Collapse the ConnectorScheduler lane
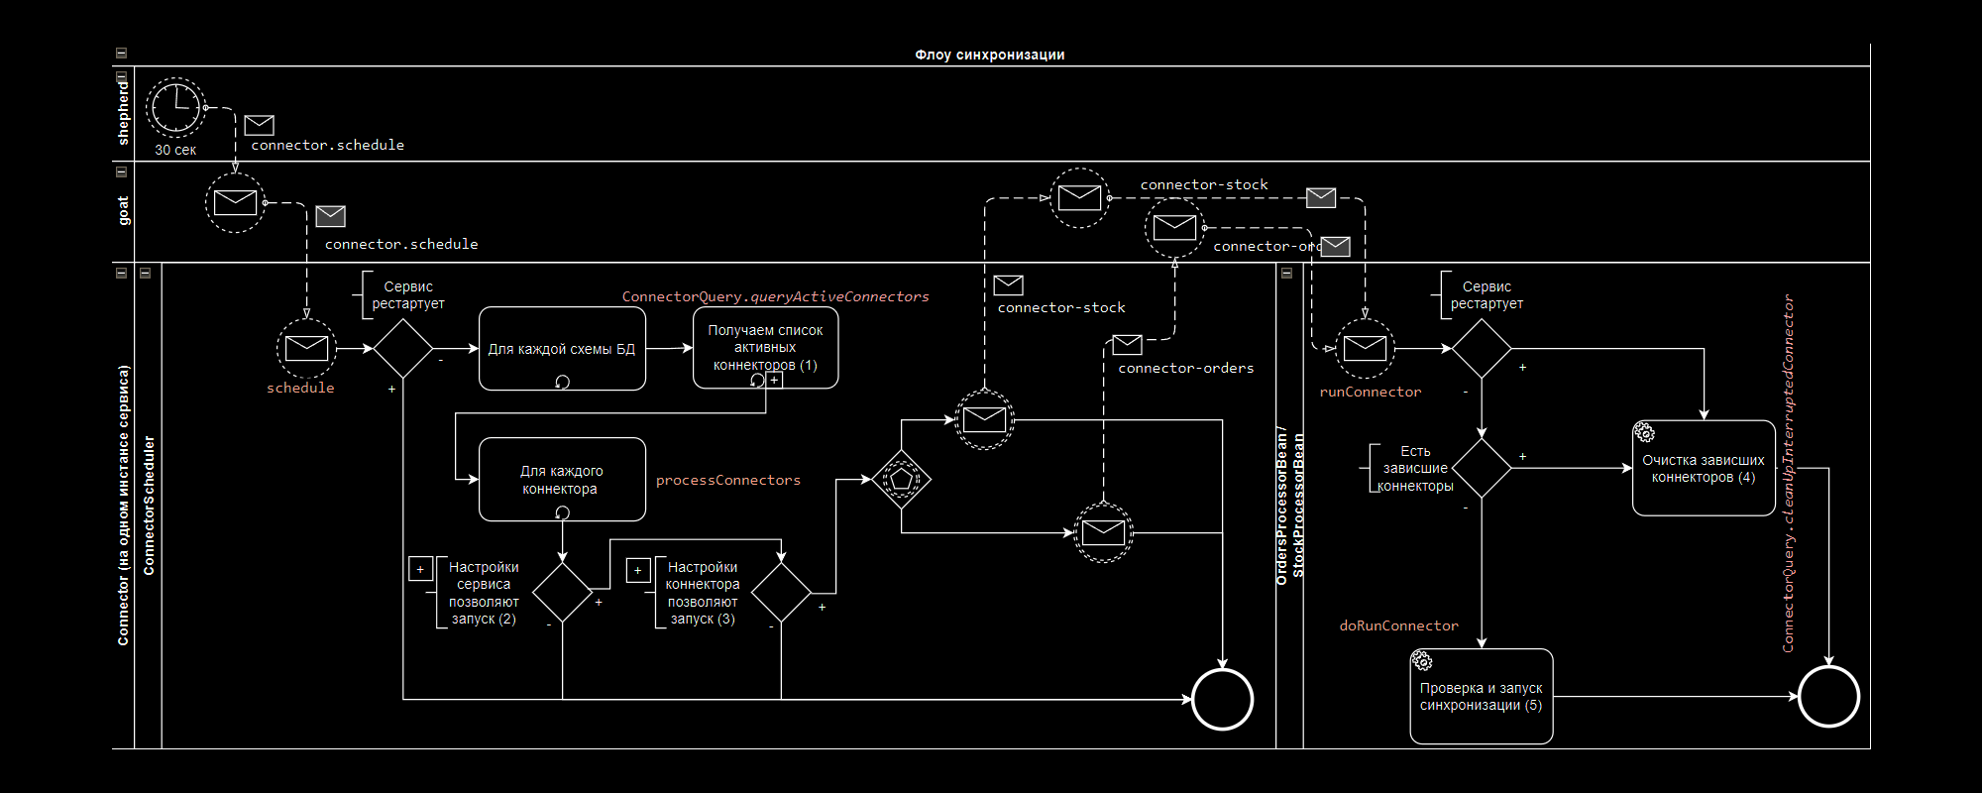The width and height of the screenshot is (1982, 793). pos(146,273)
